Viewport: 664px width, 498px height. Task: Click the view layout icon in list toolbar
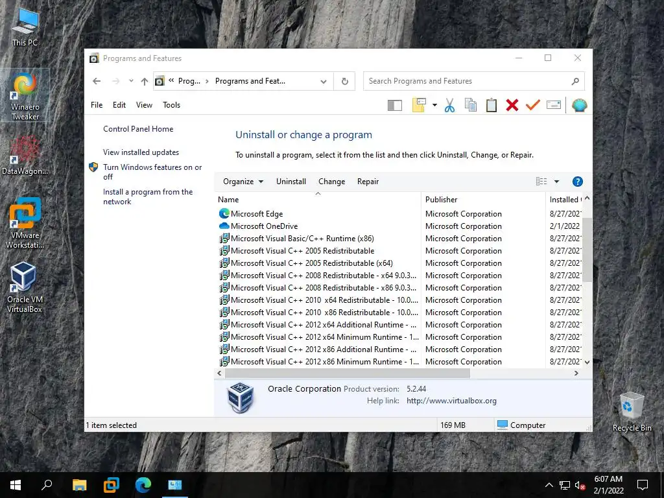(x=541, y=182)
